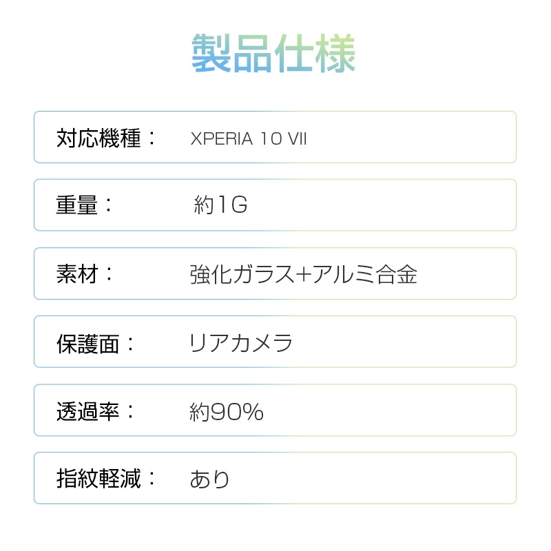Click the リアカメラ value

click(x=241, y=342)
